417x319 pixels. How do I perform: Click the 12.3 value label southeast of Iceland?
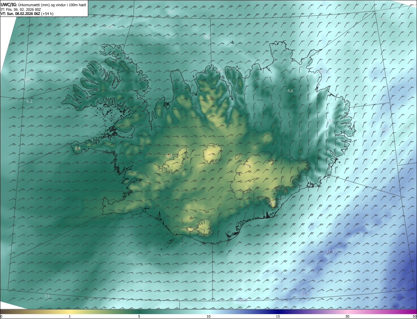click(x=330, y=251)
